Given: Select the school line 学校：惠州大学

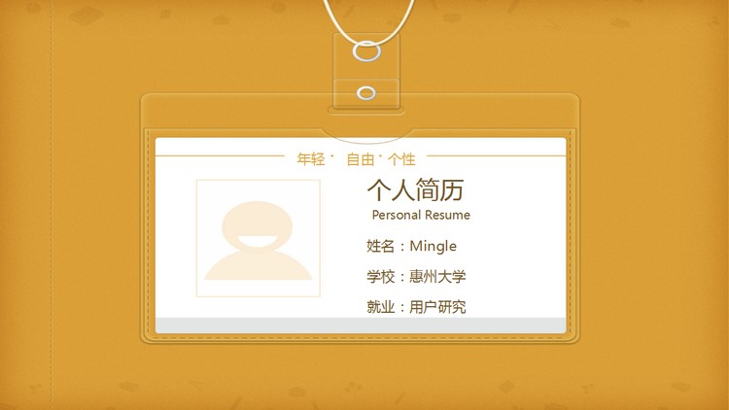Looking at the screenshot, I should click(416, 277).
